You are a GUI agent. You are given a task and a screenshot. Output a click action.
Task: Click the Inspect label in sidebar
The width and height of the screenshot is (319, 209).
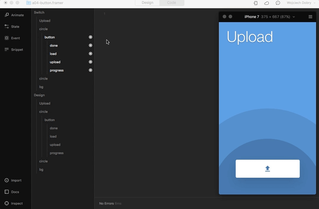(x=17, y=203)
